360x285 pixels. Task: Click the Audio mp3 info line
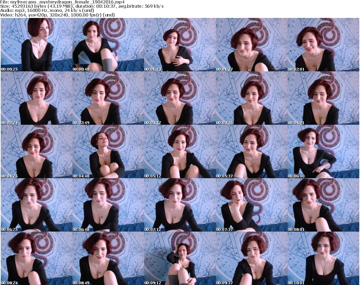tap(47, 11)
